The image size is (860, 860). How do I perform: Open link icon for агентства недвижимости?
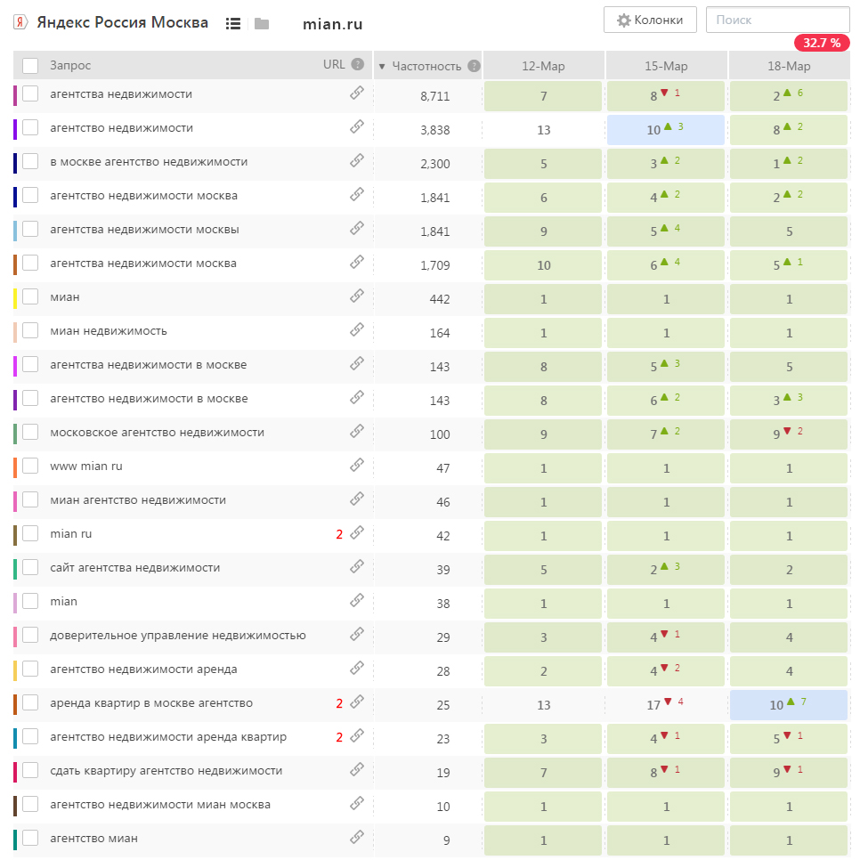click(357, 93)
